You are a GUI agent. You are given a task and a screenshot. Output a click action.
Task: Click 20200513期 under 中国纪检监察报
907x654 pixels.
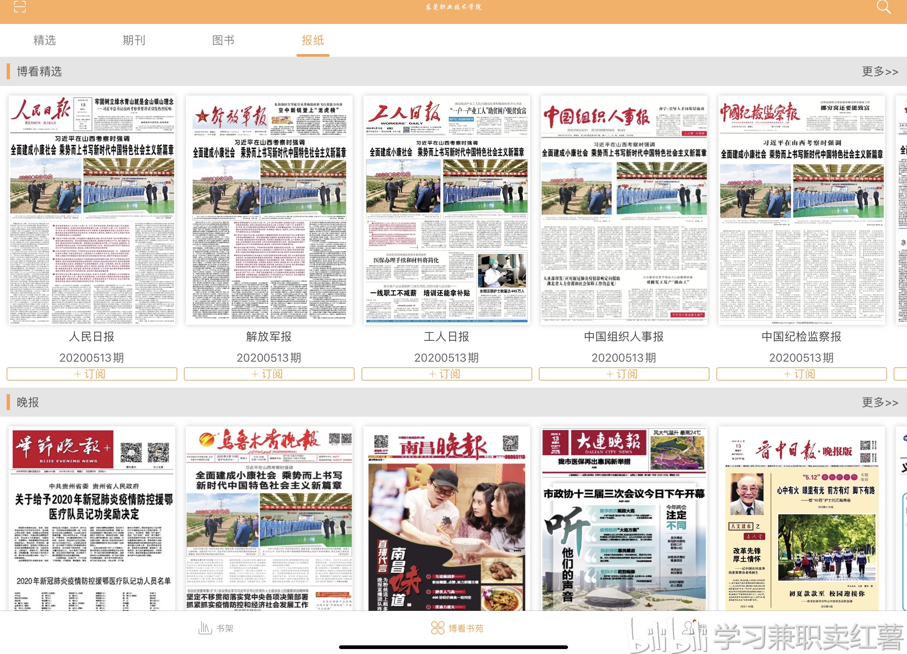coord(801,358)
